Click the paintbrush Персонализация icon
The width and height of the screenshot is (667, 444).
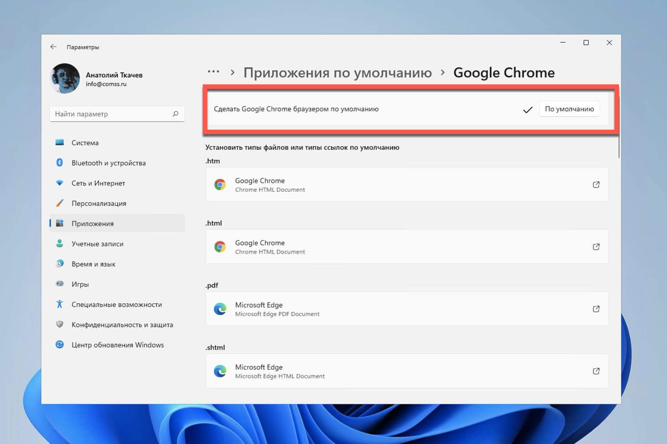point(60,203)
